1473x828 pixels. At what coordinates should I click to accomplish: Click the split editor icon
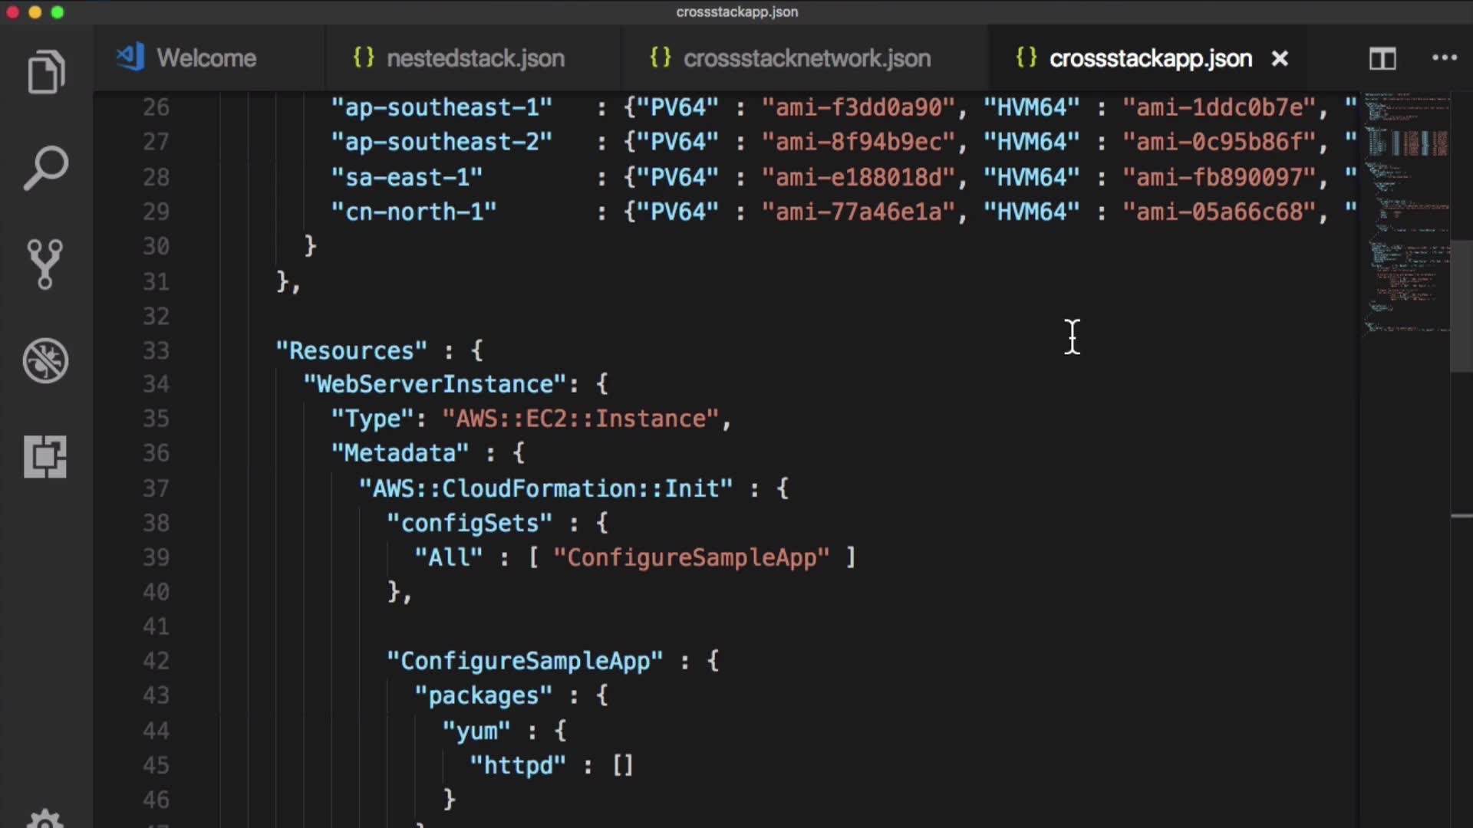(x=1382, y=59)
